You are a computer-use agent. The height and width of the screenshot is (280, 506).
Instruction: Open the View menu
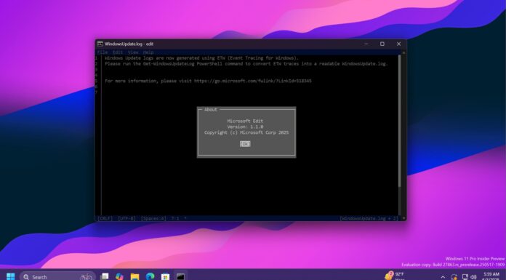point(133,52)
